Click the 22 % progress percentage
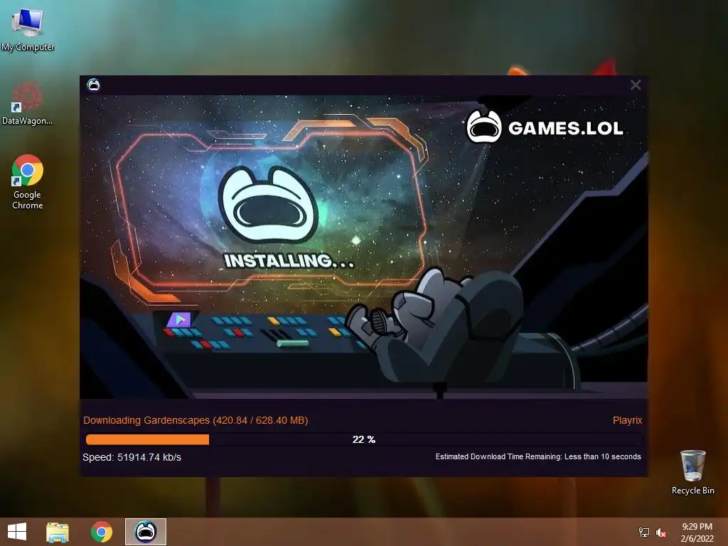Screen dimensions: 728x546 (364, 439)
